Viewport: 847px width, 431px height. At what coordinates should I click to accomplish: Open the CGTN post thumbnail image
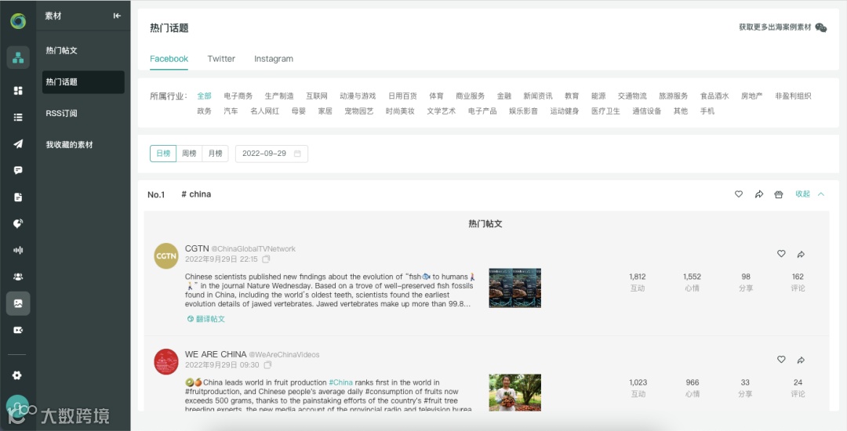click(x=514, y=288)
